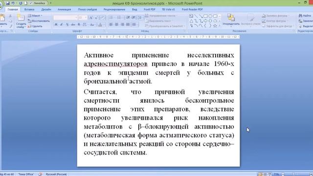Toggle italic formatting (К)

[x=62, y=24]
